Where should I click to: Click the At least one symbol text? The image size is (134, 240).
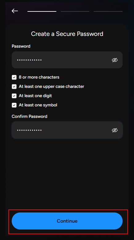(x=38, y=105)
